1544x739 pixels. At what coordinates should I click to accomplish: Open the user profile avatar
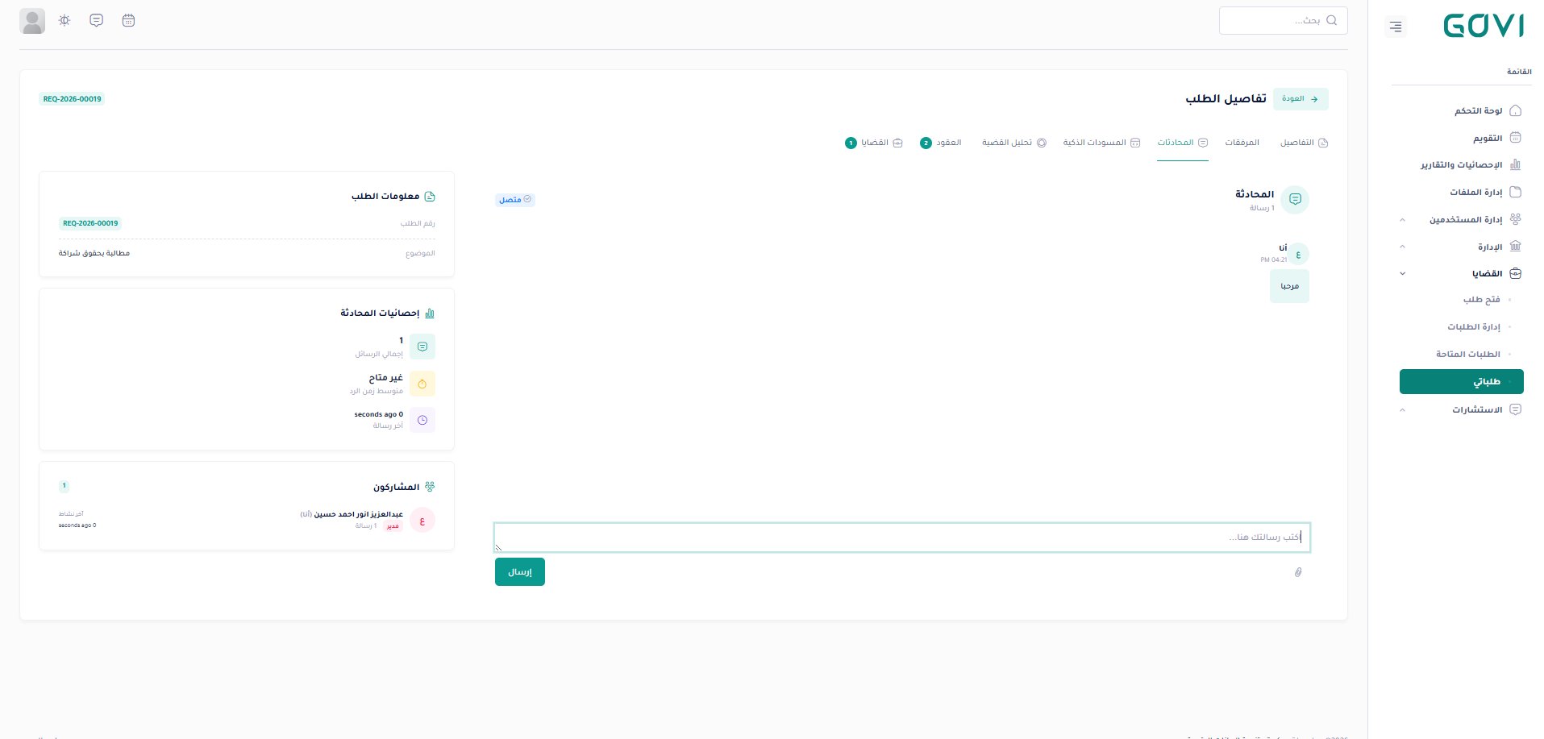coord(32,22)
